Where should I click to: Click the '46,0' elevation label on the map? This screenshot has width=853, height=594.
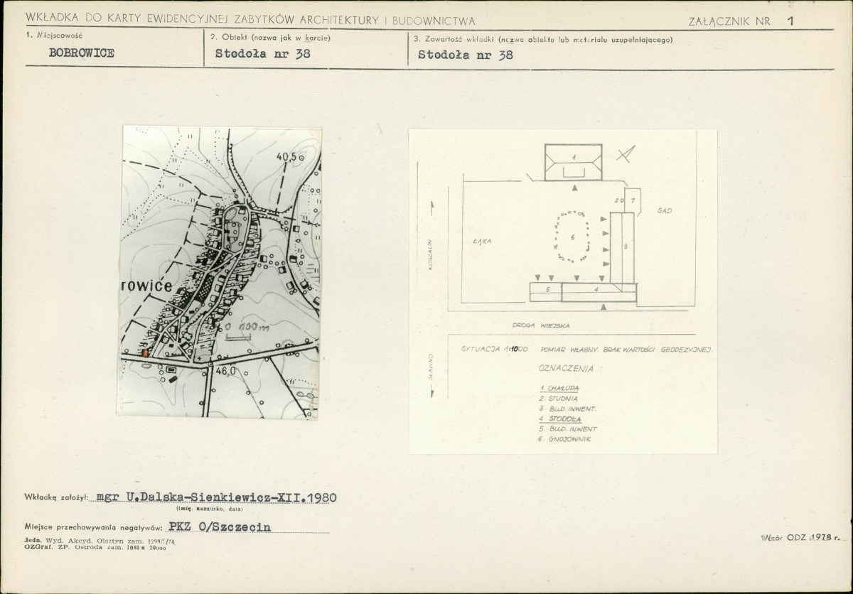point(226,371)
